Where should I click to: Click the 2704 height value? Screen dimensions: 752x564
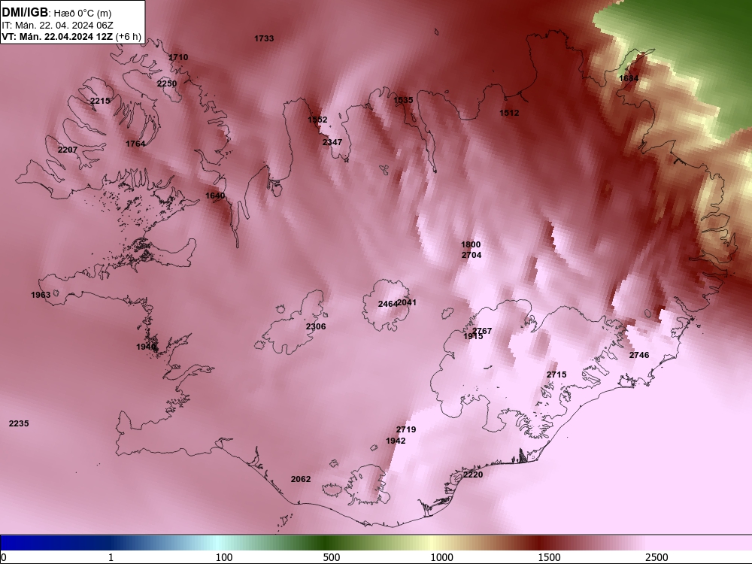pyautogui.click(x=472, y=255)
